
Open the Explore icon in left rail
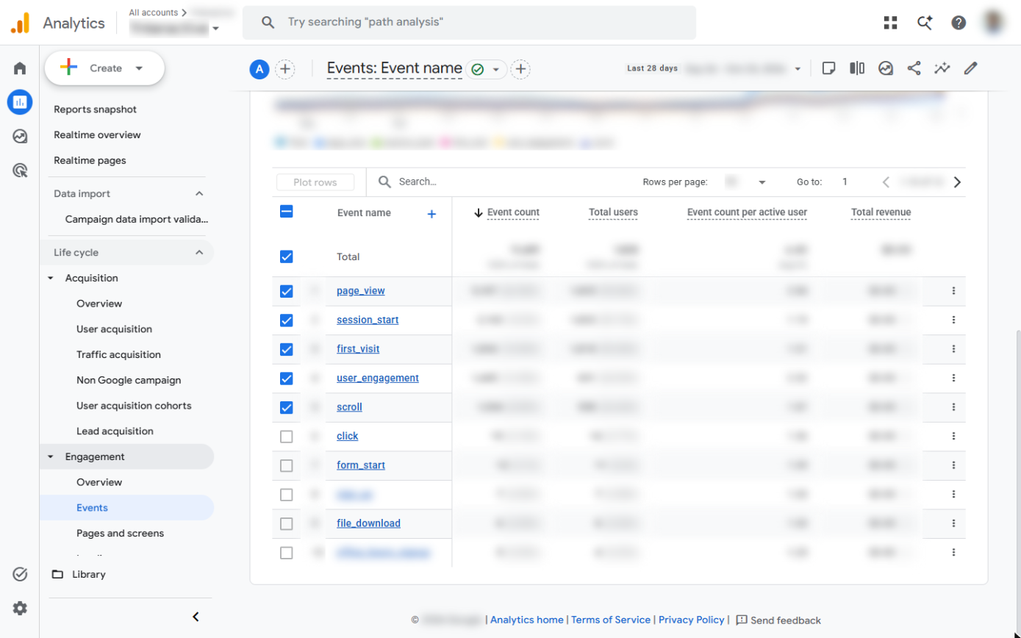click(x=20, y=136)
